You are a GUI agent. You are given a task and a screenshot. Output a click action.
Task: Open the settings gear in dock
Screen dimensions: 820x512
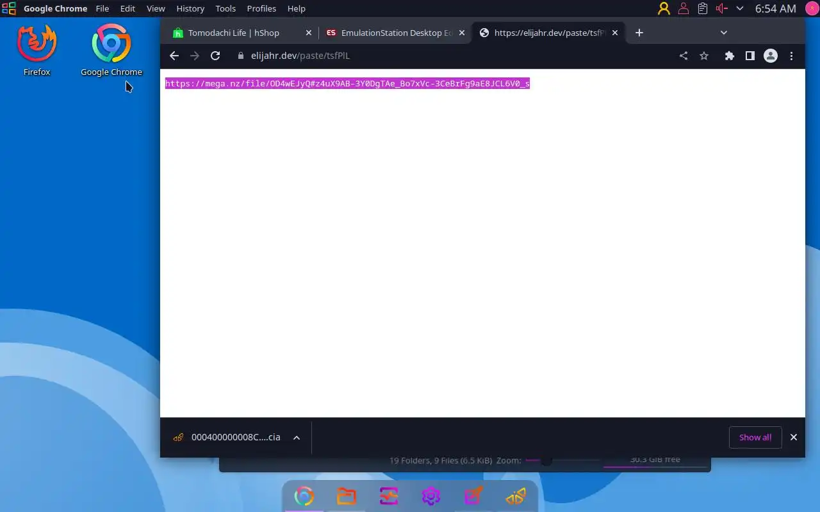click(431, 496)
